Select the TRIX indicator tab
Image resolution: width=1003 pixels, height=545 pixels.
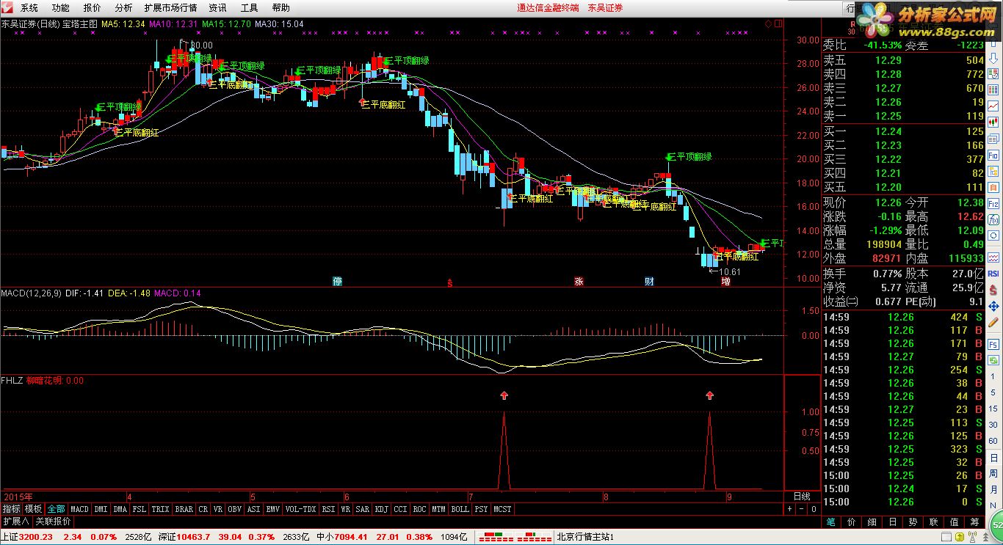pyautogui.click(x=160, y=509)
